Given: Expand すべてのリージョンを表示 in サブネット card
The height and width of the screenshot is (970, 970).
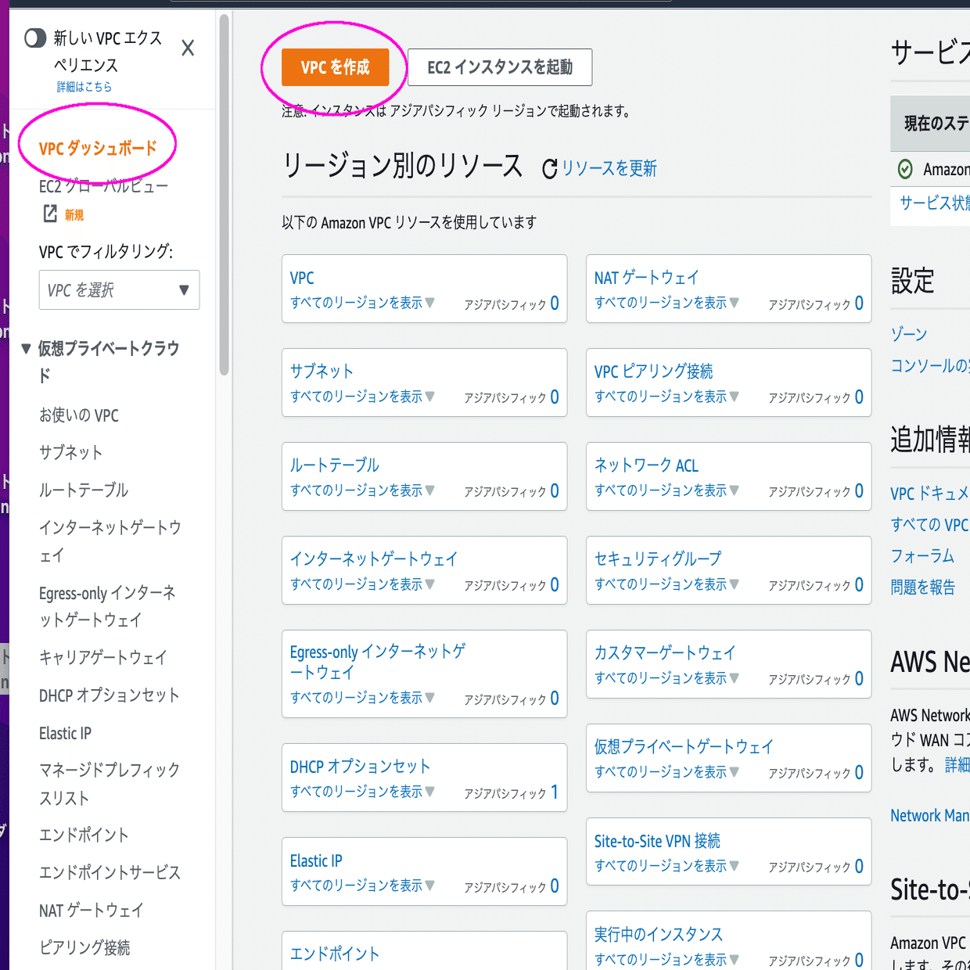Looking at the screenshot, I should [362, 397].
